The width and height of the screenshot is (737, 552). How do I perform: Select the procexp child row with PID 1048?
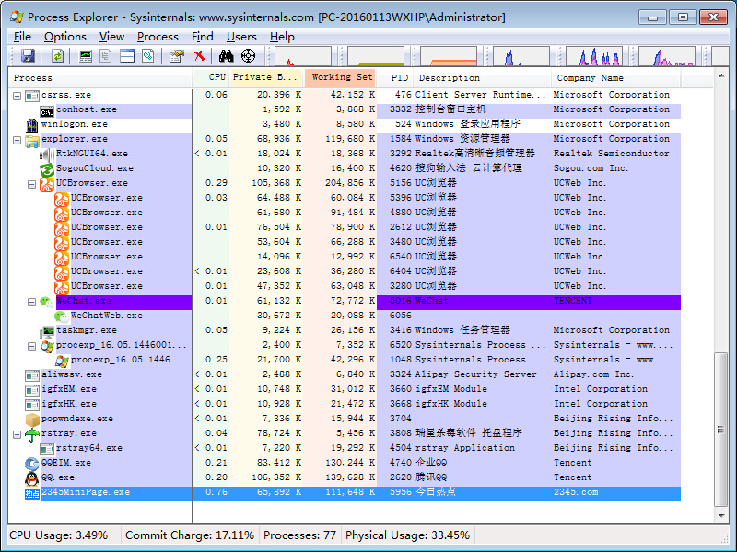tap(344, 360)
